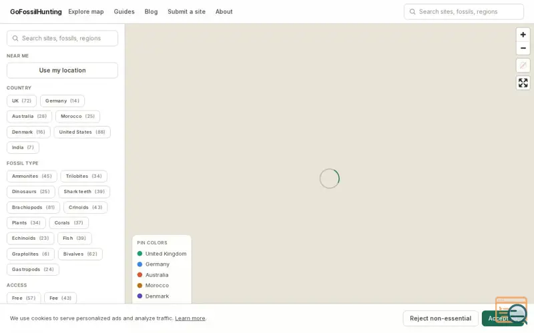Toggle the Denmark country filter
Viewport: 534px width, 333px height.
click(29, 132)
